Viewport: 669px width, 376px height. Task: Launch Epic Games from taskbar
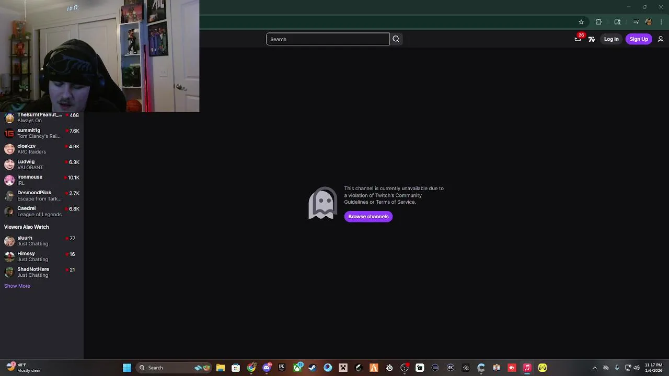point(282,368)
